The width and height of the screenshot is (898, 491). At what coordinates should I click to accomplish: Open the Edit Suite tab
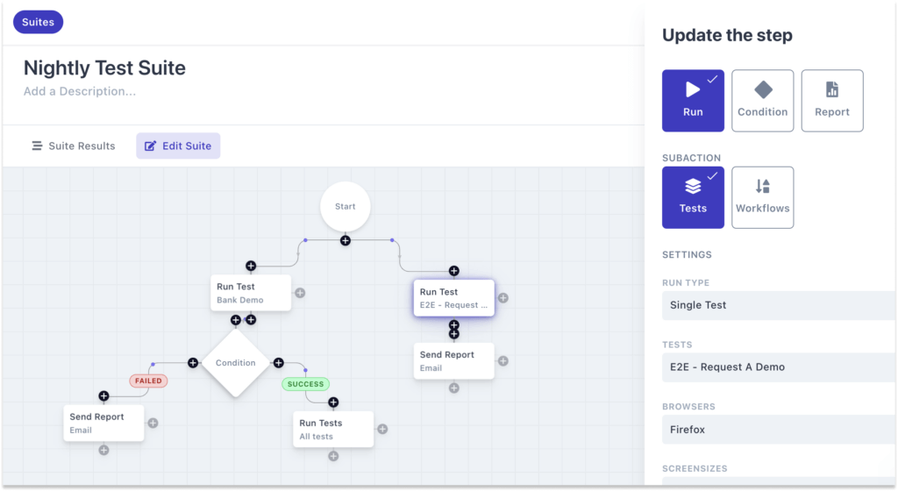(x=178, y=146)
